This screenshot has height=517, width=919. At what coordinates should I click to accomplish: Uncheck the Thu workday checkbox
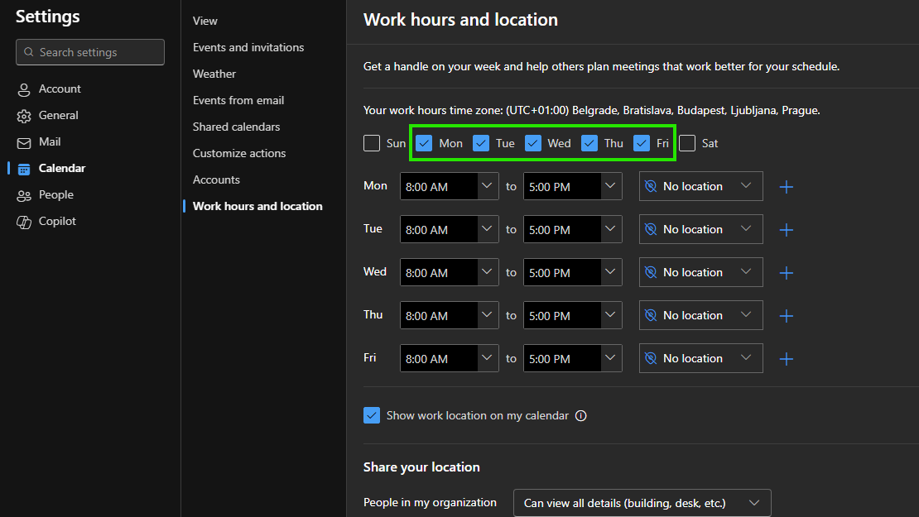click(x=589, y=143)
